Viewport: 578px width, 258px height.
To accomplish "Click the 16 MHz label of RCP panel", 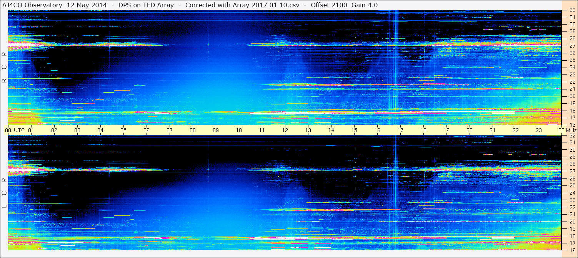I will click(x=572, y=124).
